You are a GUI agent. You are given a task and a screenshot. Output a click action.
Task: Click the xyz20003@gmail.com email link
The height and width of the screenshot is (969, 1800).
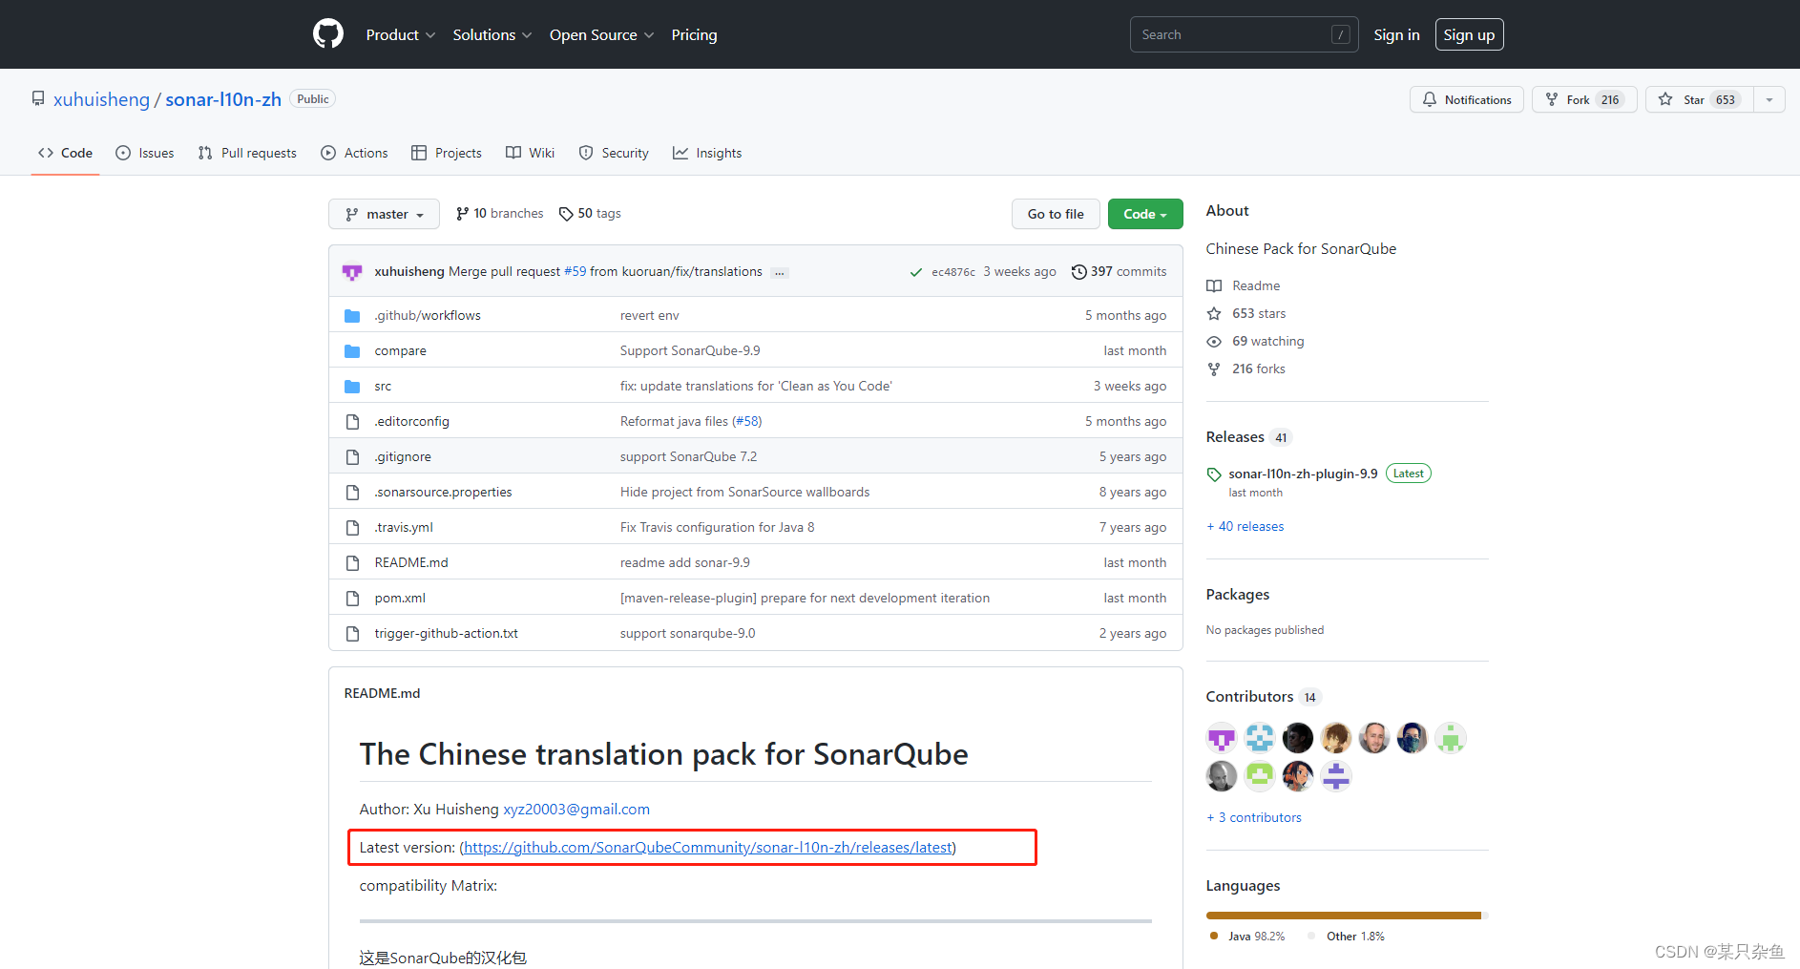point(576,810)
